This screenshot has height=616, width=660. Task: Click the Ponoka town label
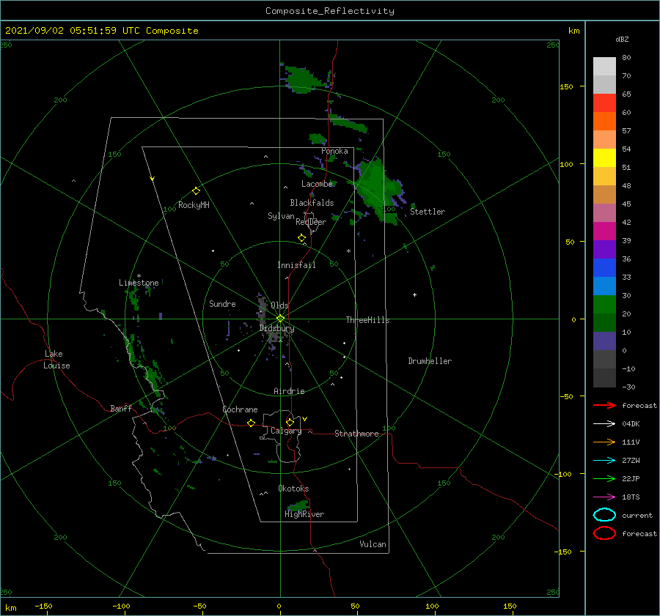(x=334, y=151)
